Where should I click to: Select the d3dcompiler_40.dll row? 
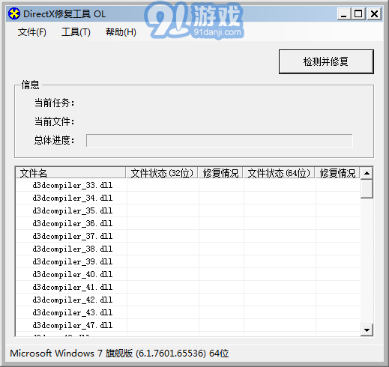click(188, 274)
